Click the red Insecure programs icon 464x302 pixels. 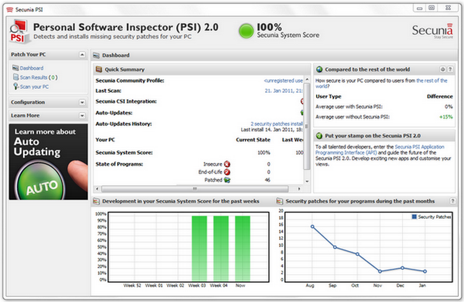point(227,164)
